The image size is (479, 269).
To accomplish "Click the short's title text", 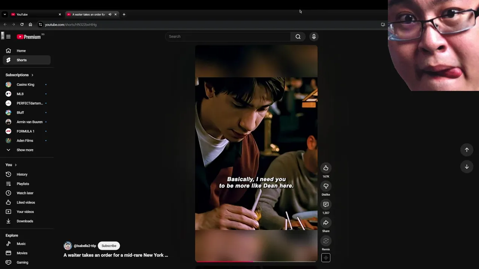I will (116, 255).
